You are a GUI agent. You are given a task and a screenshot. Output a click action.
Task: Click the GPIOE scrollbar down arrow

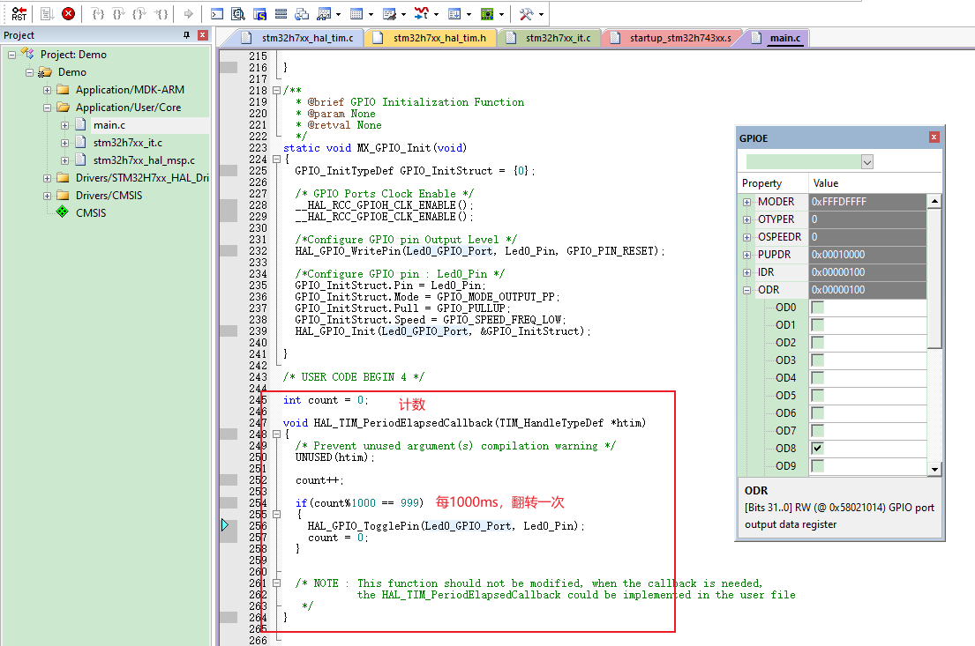934,470
